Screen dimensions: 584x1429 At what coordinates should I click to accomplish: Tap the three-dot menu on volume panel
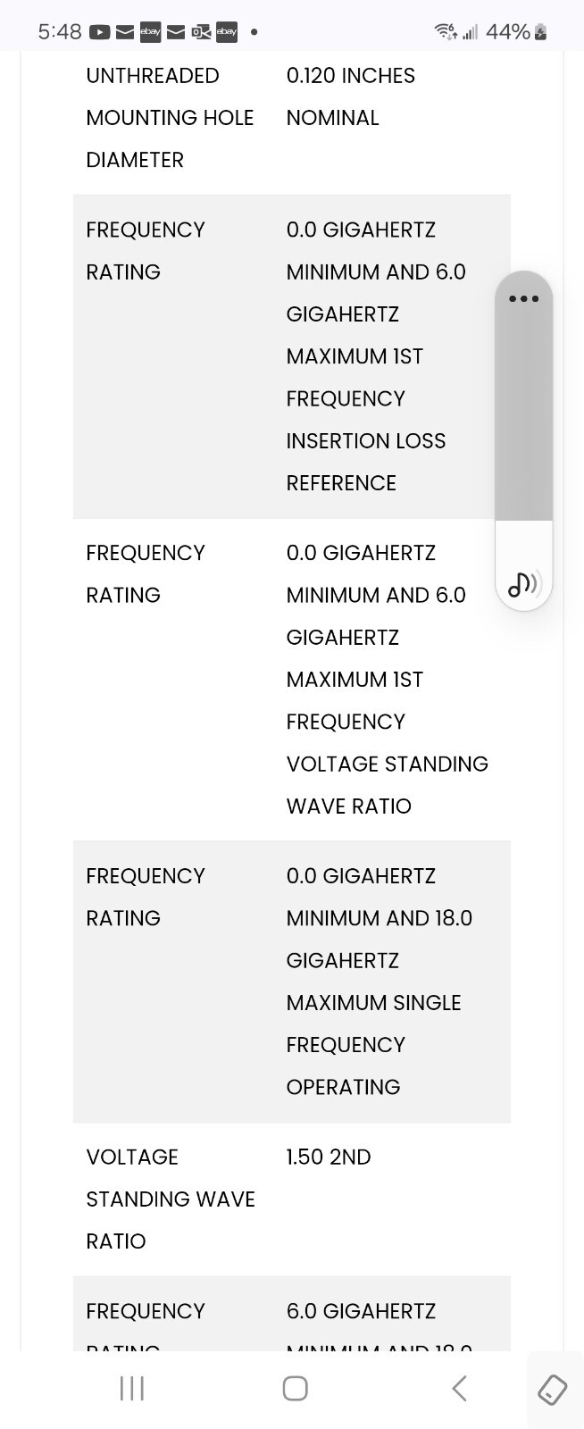click(x=523, y=298)
